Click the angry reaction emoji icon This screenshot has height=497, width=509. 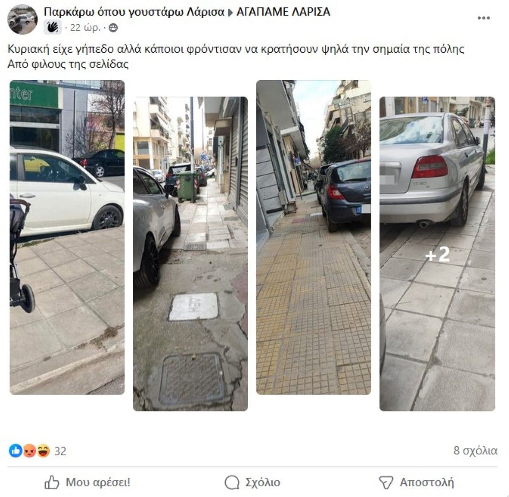tap(29, 450)
